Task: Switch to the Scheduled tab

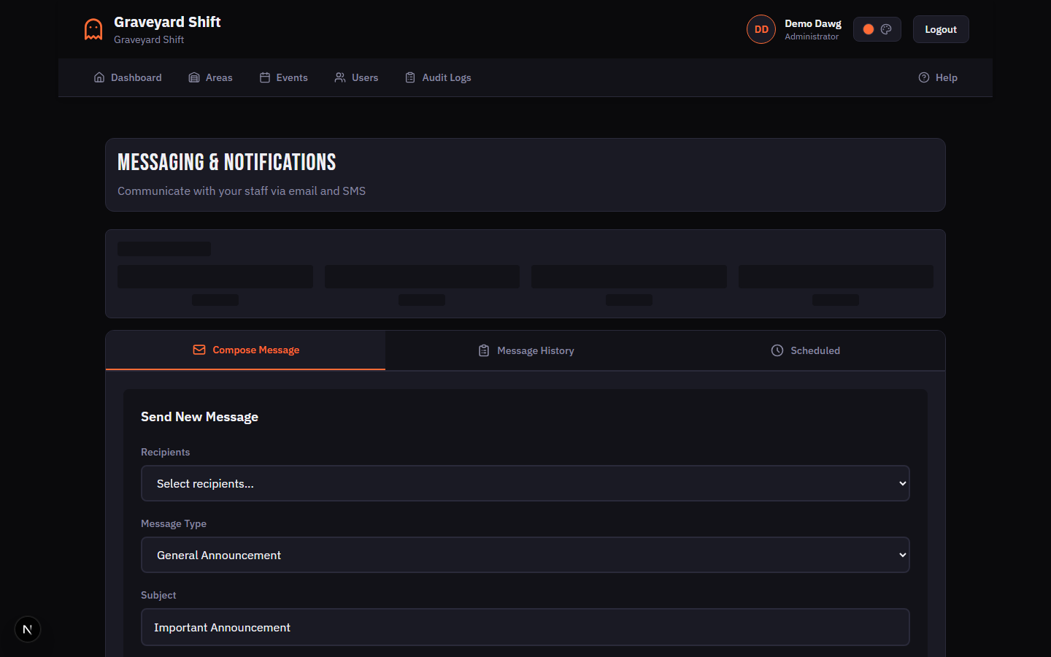Action: click(x=805, y=350)
